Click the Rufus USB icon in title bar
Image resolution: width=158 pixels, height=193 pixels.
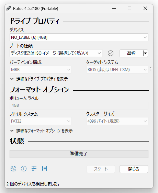9,8
